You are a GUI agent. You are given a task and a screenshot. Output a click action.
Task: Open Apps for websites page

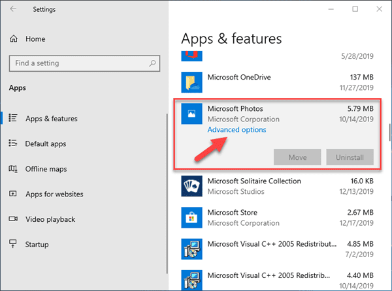pos(54,194)
